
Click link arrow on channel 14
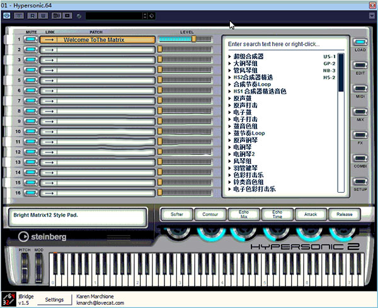pos(49,173)
